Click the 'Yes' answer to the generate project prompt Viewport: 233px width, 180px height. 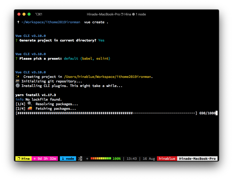click(101, 40)
